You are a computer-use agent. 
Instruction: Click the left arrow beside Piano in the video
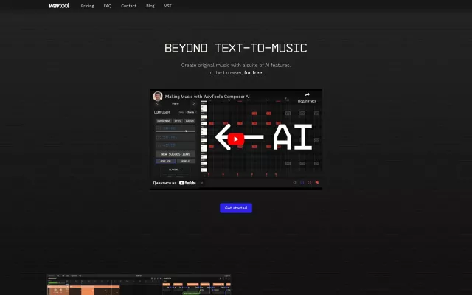[156, 104]
